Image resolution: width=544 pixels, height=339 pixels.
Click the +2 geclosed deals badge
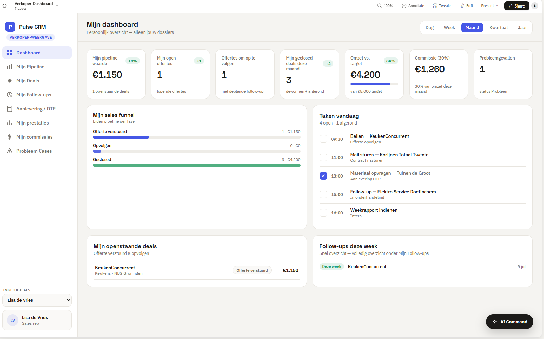point(328,64)
